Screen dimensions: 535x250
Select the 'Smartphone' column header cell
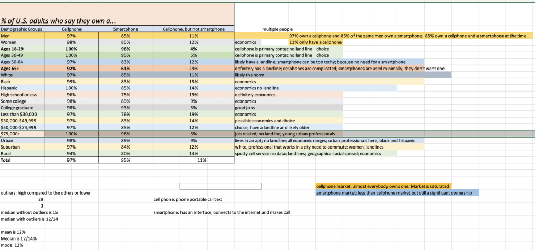[124, 29]
